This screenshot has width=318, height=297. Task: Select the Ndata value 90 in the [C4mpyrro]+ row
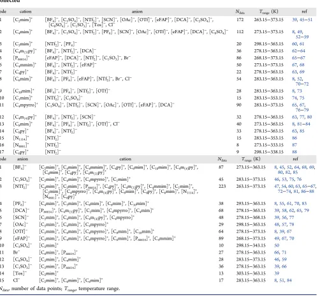(239, 105)
